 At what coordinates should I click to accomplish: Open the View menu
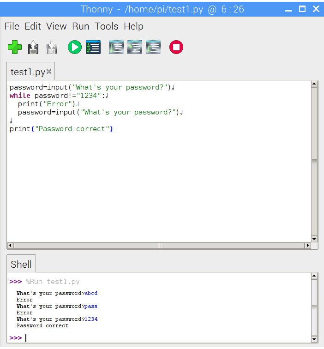coord(56,26)
